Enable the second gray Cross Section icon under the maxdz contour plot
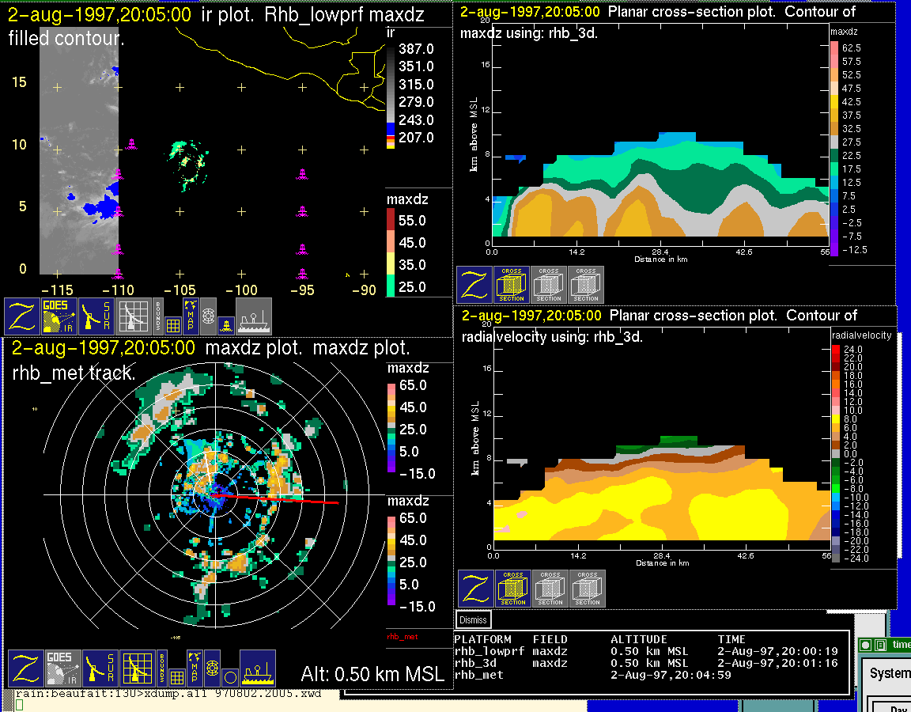911x712 pixels. (586, 285)
